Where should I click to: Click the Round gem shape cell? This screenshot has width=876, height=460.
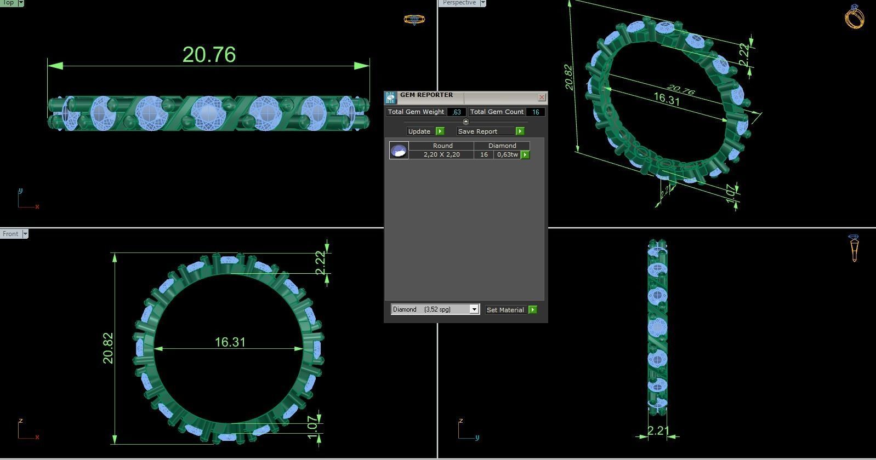(x=442, y=146)
